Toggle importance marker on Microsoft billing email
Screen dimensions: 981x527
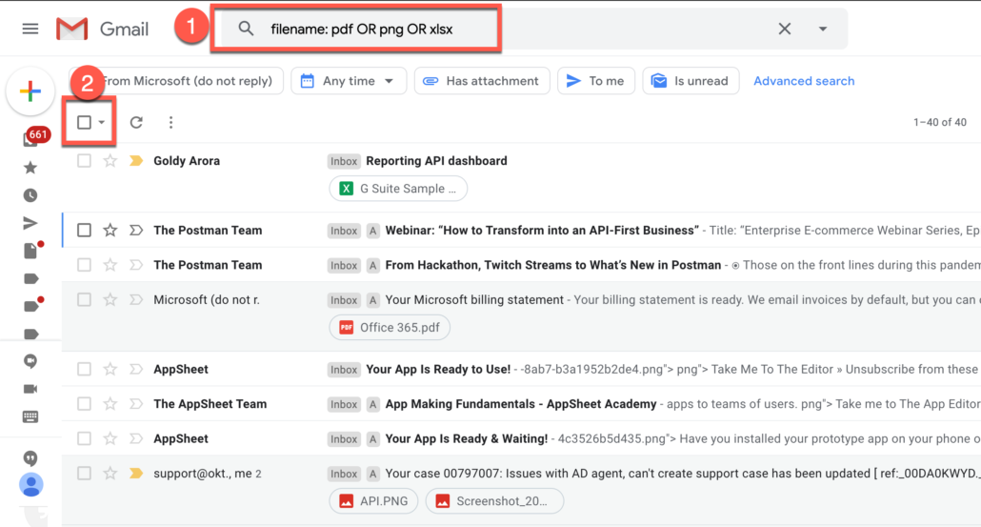click(136, 300)
